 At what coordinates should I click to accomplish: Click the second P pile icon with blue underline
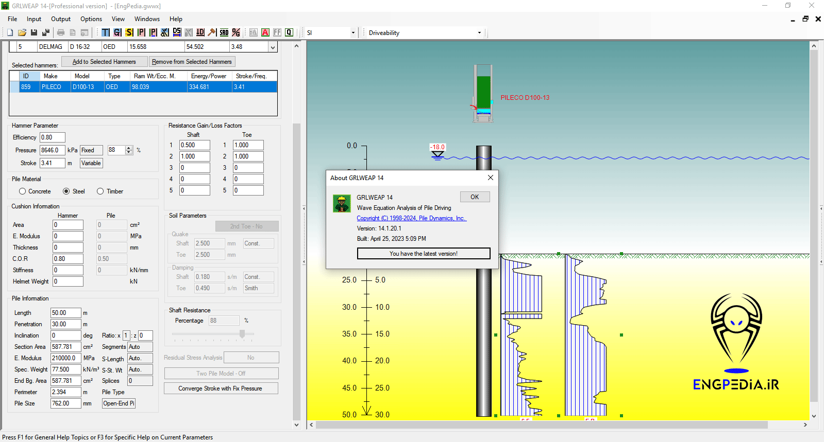point(153,32)
